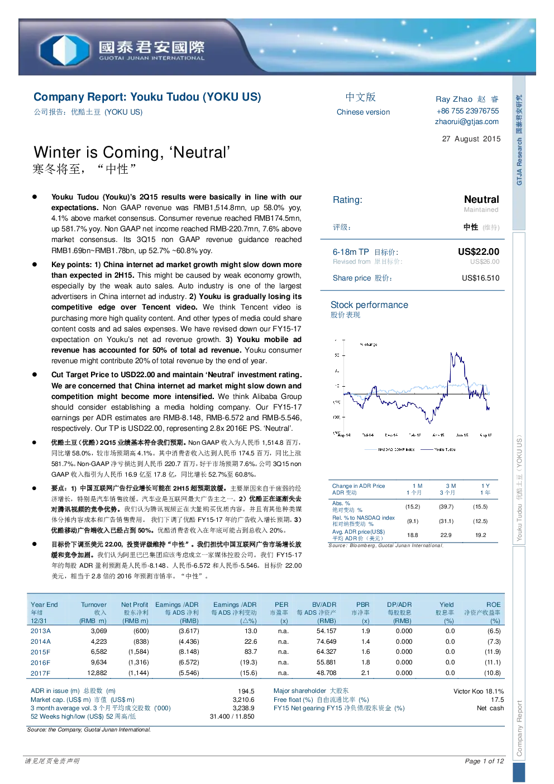Click the 'Net cash' gearing value
Image resolution: width=554 pixels, height=784 pixels.
[490, 708]
